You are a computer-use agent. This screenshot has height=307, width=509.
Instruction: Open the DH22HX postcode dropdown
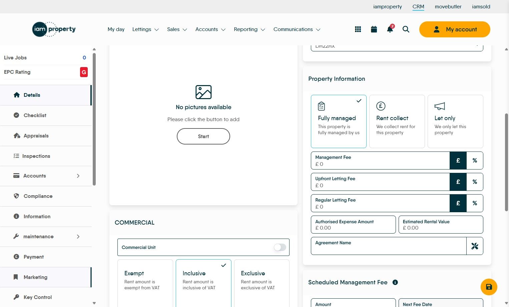click(x=397, y=47)
